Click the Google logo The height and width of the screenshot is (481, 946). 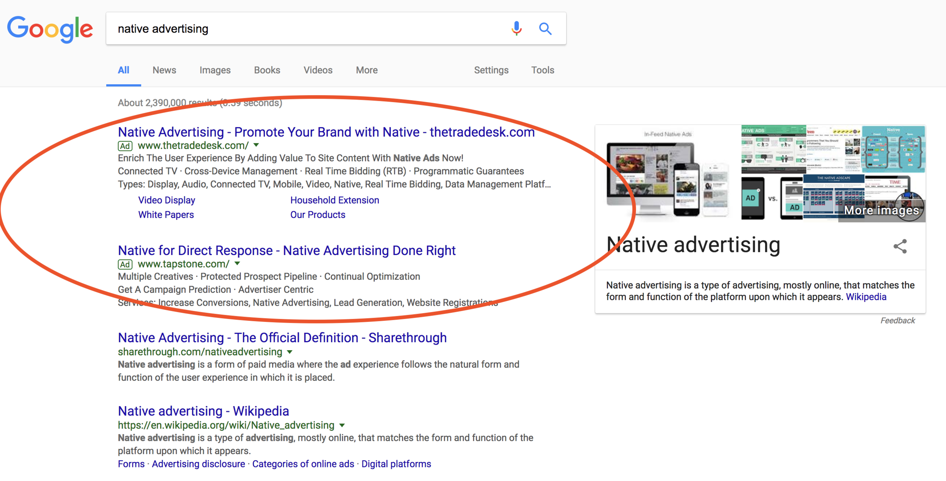coord(50,29)
